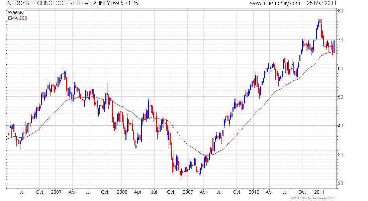Viewport: 368px width, 201px height.
Task: Click the 2009 year label on time axis
Action: point(188,192)
